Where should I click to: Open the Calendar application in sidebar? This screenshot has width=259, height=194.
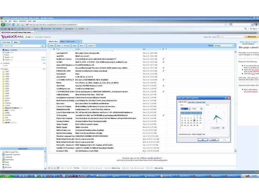click(7, 157)
